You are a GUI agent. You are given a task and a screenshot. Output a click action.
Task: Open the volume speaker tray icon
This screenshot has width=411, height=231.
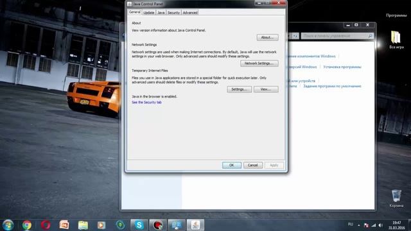click(x=381, y=225)
